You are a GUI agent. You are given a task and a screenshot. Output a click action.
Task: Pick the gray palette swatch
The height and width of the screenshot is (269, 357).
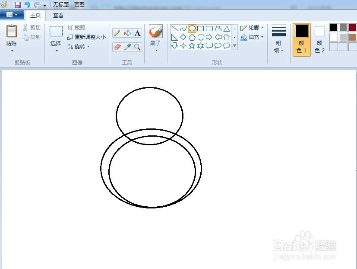tap(343, 28)
